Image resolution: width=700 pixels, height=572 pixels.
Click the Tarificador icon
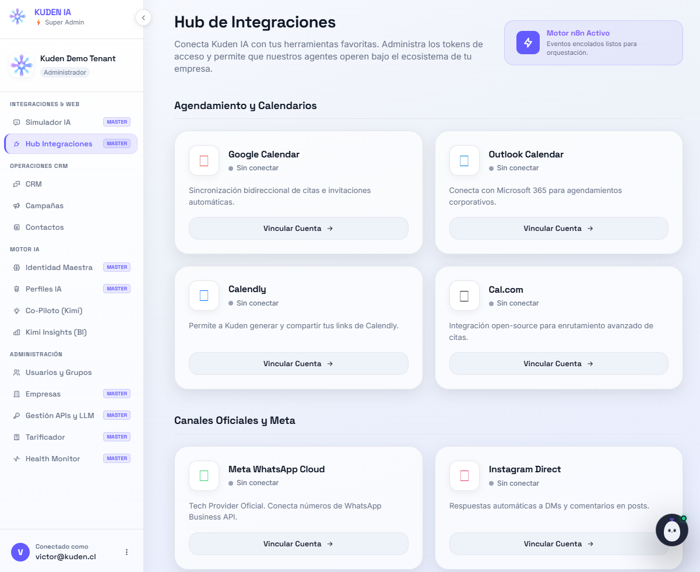pos(16,437)
